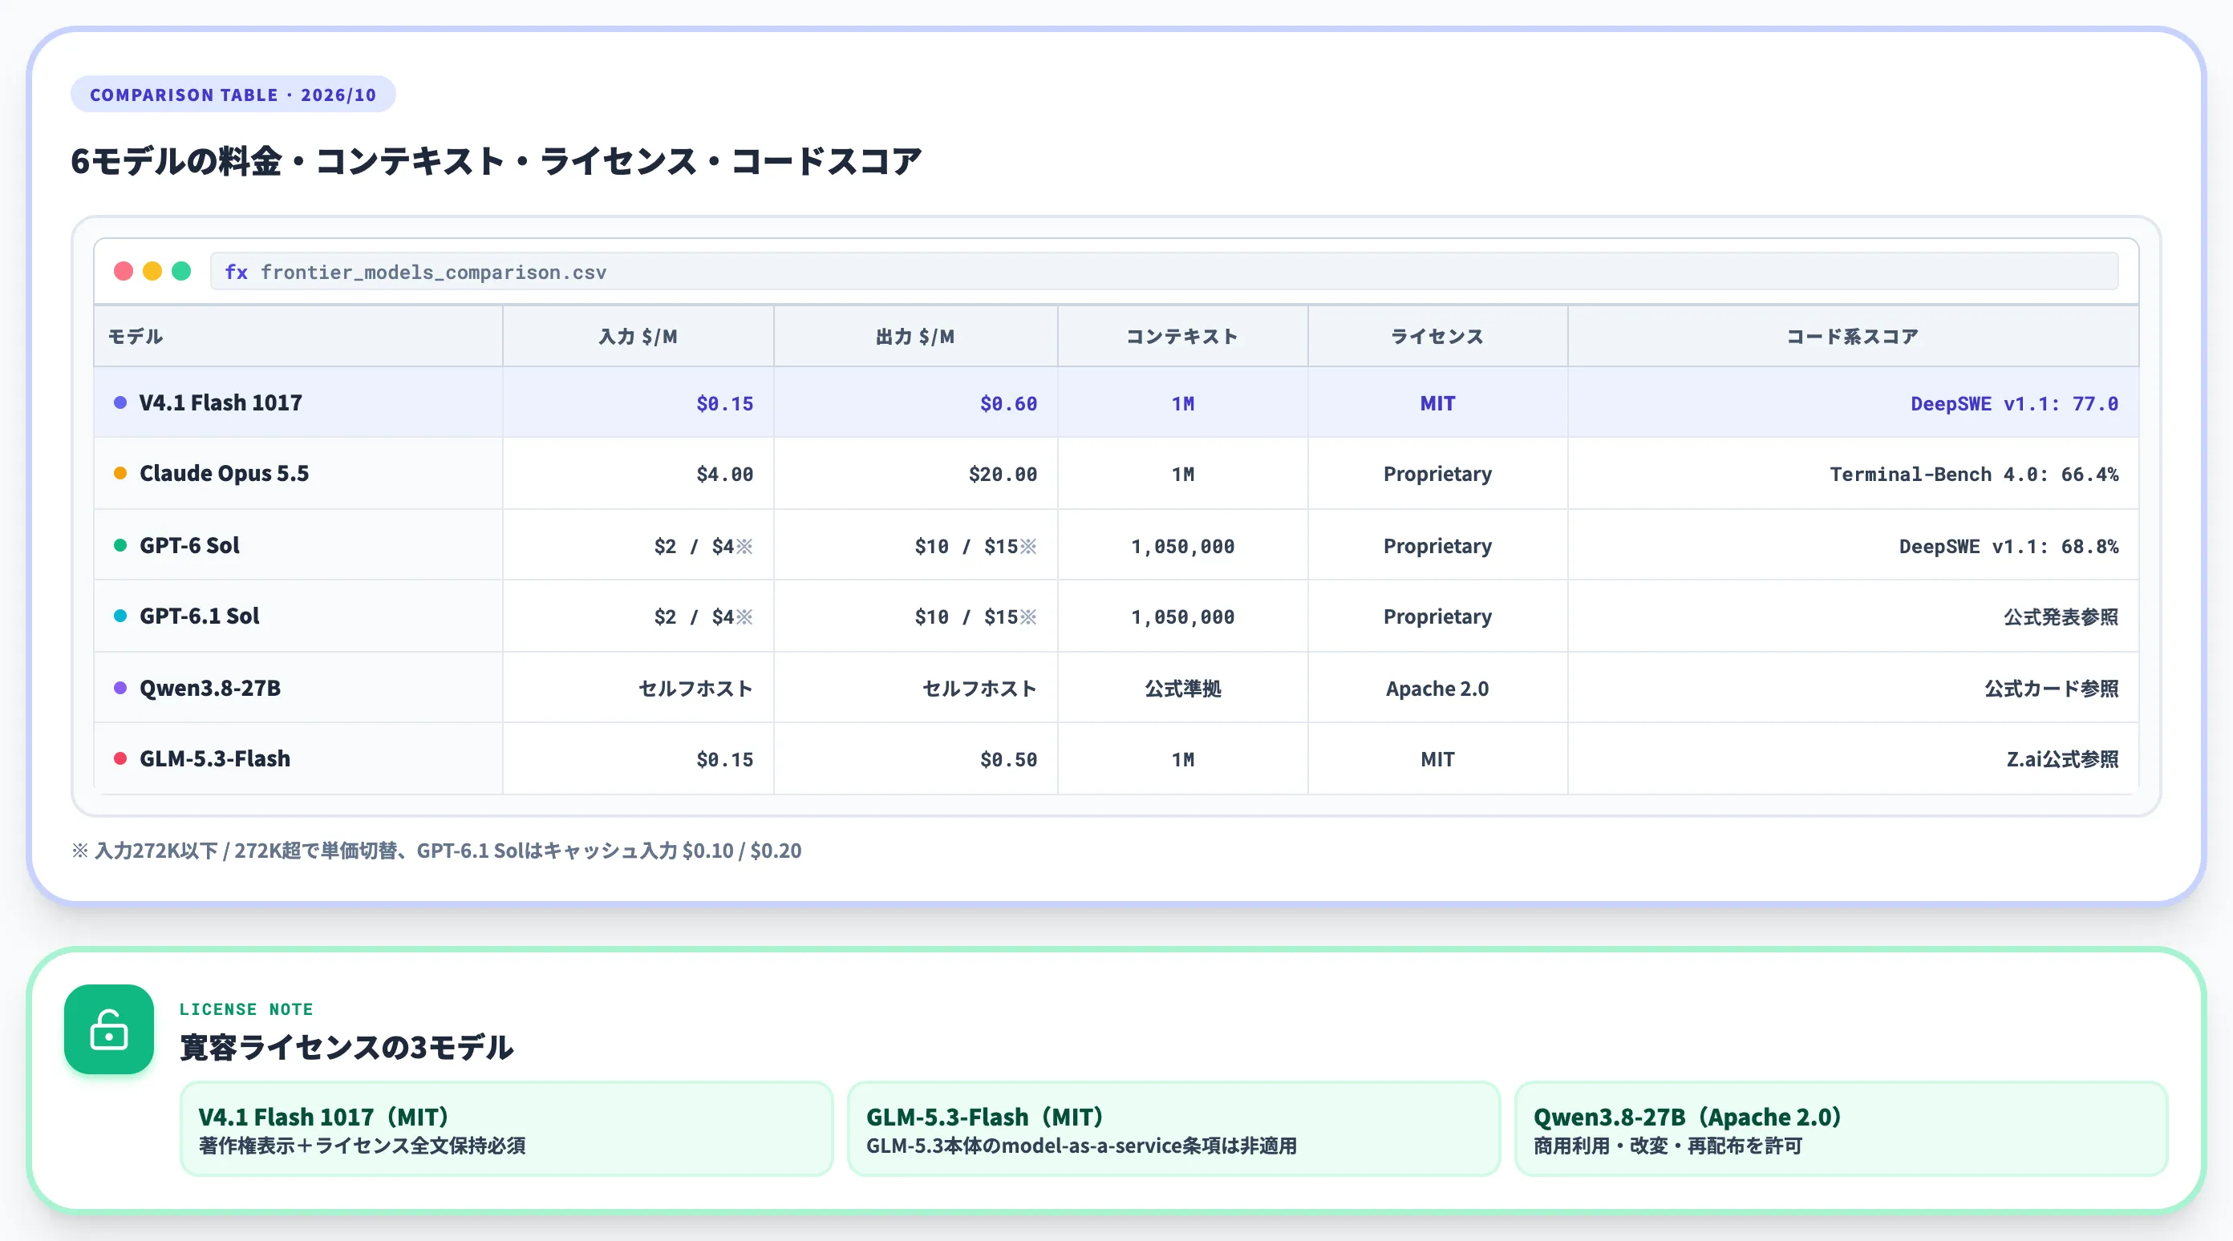Click the 6モデルの料金 main title
The height and width of the screenshot is (1241, 2233).
tap(496, 161)
